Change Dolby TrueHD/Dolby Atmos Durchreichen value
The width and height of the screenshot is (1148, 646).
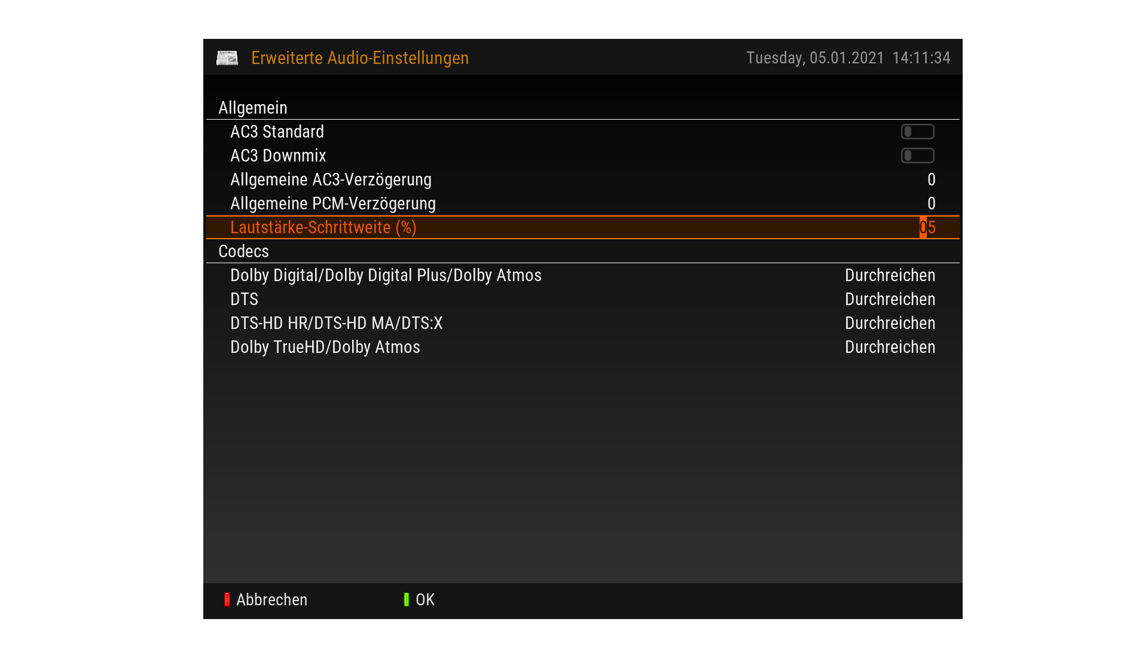click(890, 347)
